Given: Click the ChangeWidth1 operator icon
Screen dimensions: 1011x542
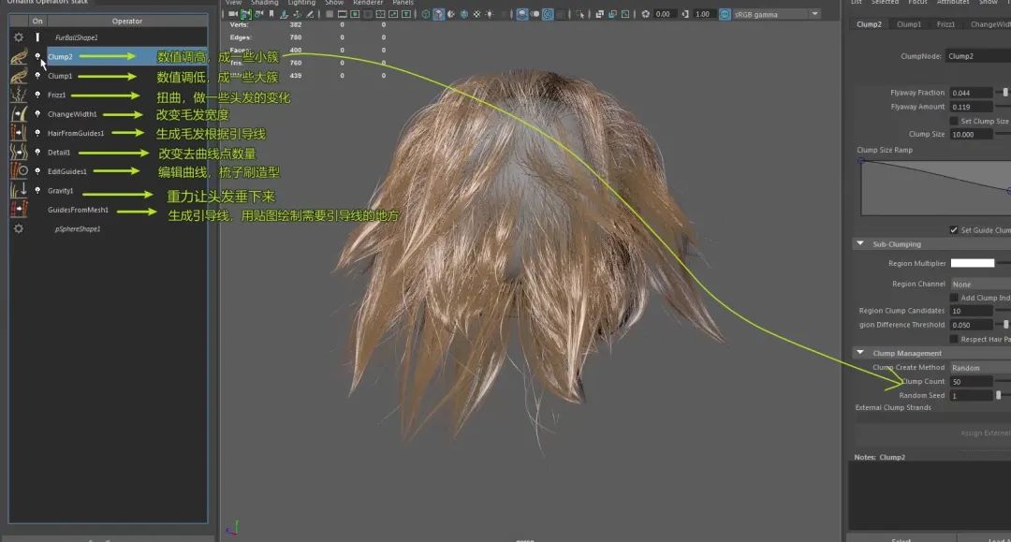Looking at the screenshot, I should click(x=18, y=114).
